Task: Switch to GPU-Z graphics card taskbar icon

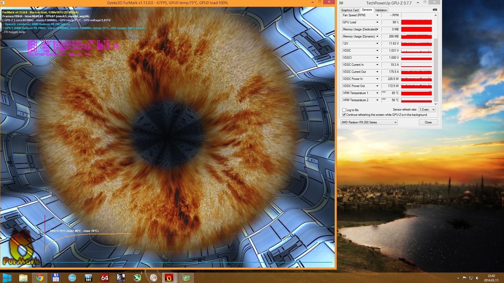Action: (x=186, y=278)
